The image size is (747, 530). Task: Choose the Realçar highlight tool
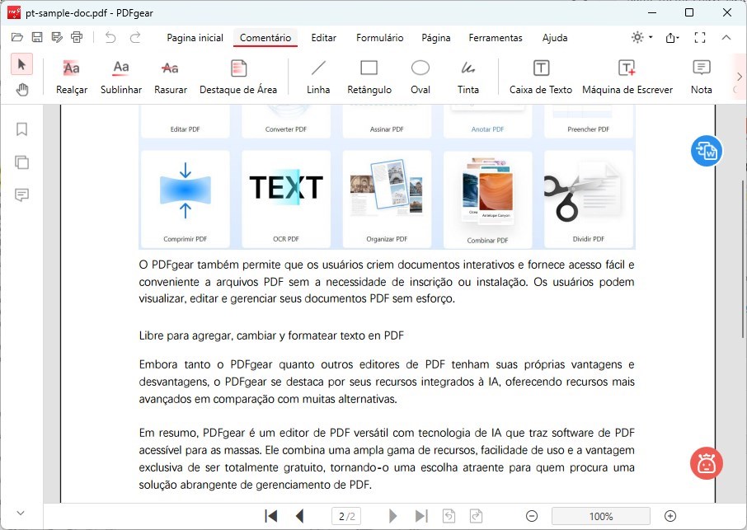72,77
